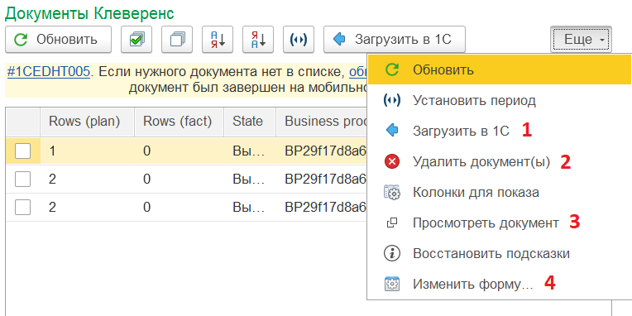Click the uncheck all documents toolbar icon

[177, 40]
